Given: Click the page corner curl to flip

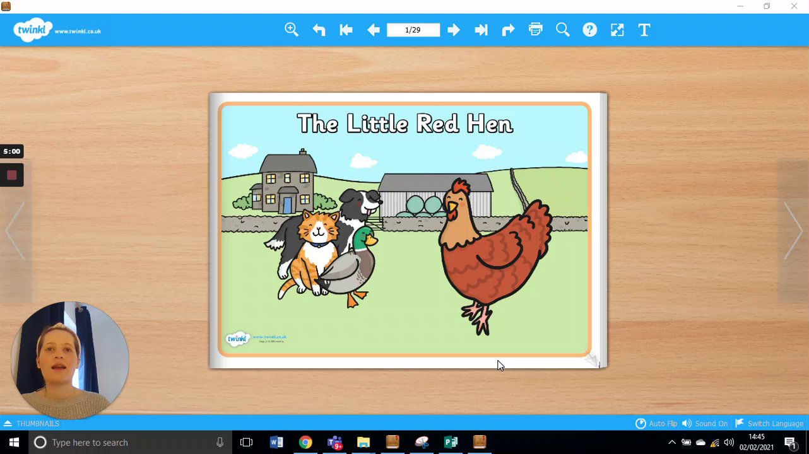Looking at the screenshot, I should coord(593,360).
